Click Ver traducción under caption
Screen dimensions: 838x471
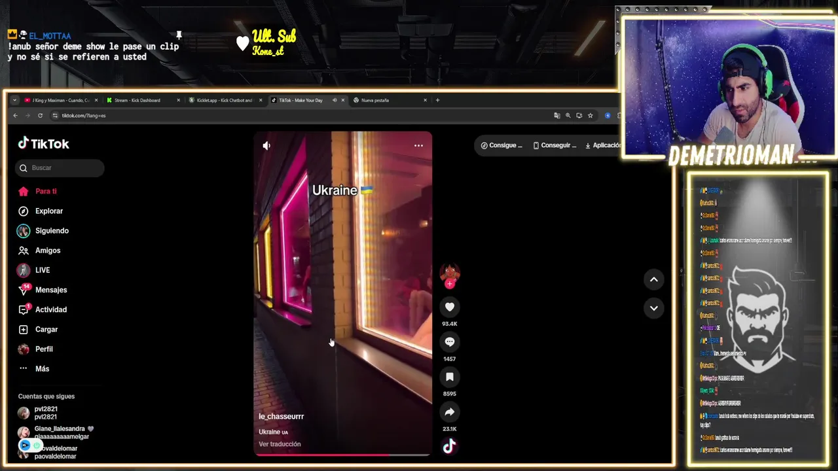click(x=280, y=444)
